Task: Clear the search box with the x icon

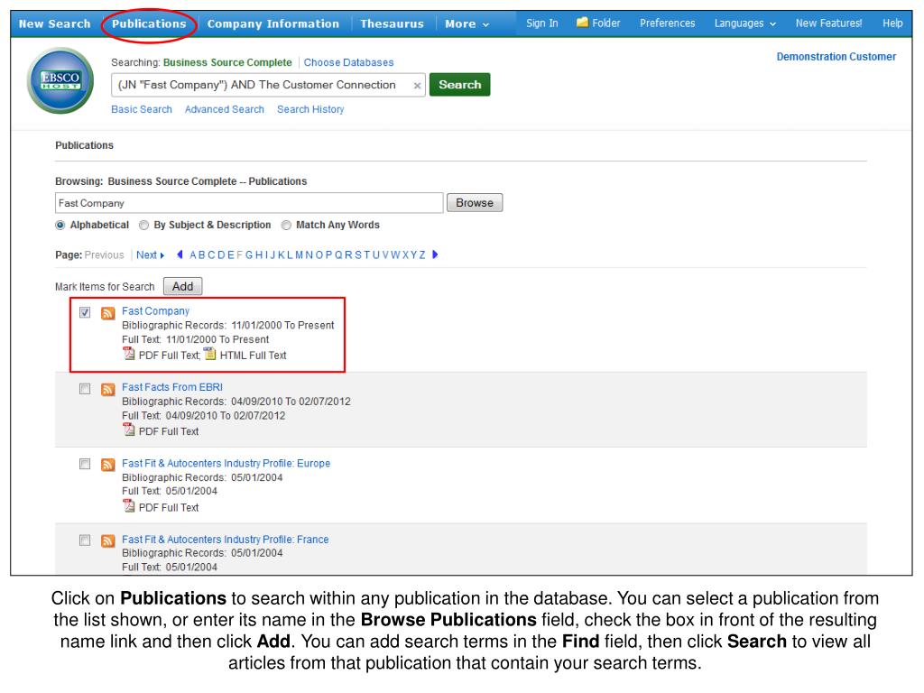Action: click(417, 86)
